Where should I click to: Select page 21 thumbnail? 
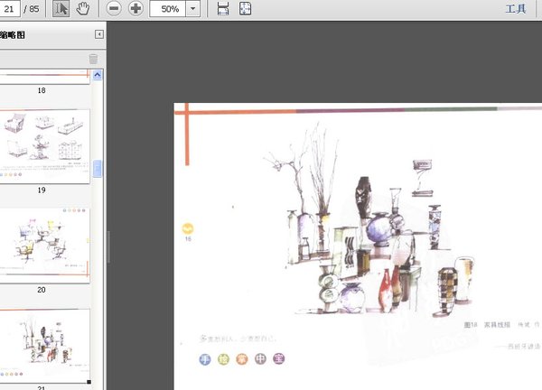pos(45,345)
